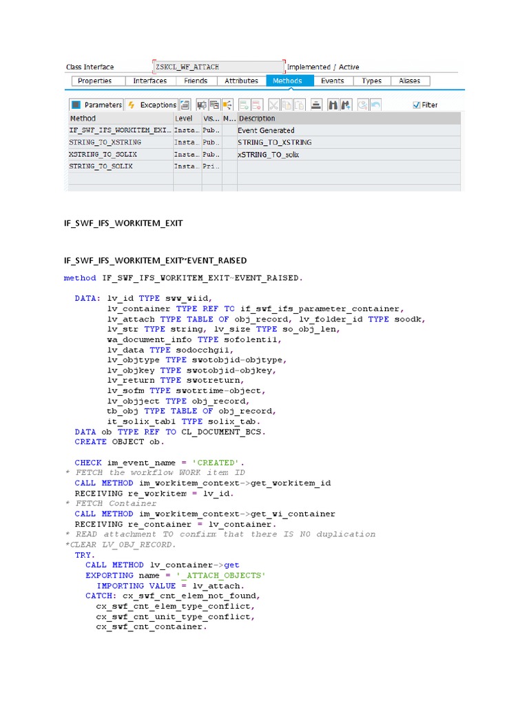Image resolution: width=529 pixels, height=705 pixels.
Task: Open the Types tab
Action: click(371, 81)
